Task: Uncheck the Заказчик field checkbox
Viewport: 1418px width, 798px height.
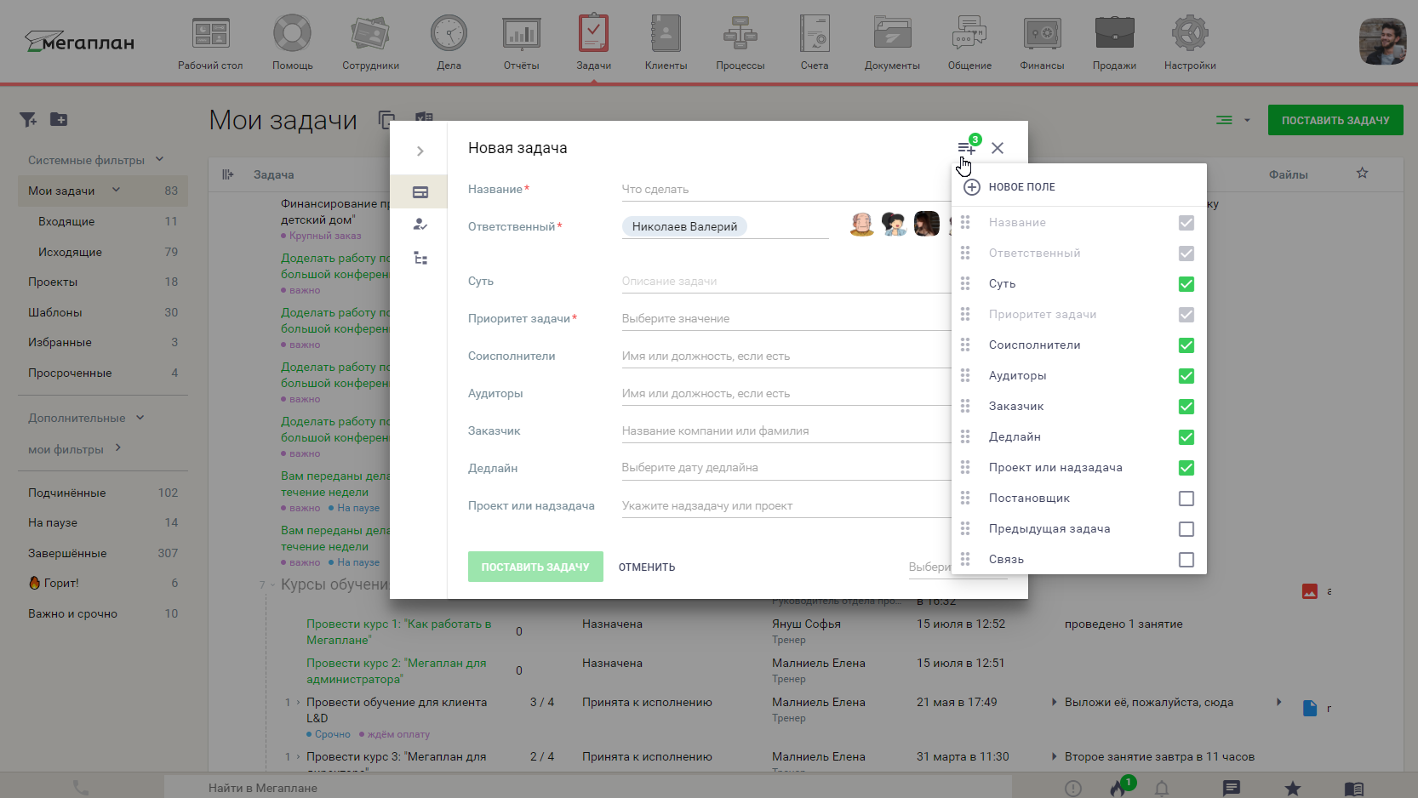Action: click(1186, 407)
